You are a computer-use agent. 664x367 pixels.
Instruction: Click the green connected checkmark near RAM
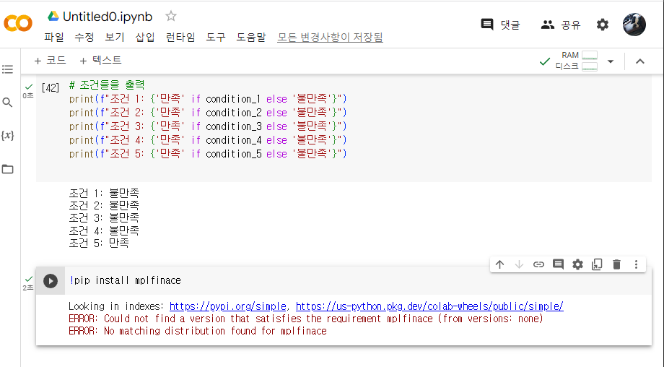545,62
